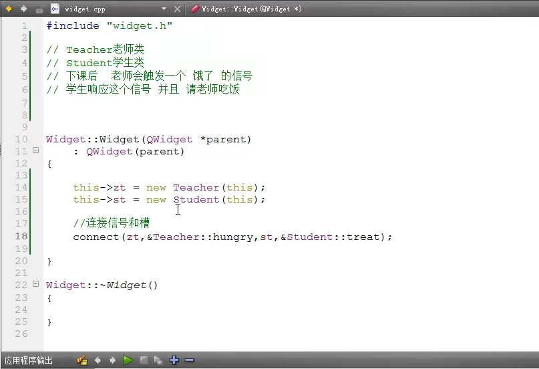The width and height of the screenshot is (539, 369).
Task: Click '&Teacher::hungry' in the connect call
Action: pos(200,237)
